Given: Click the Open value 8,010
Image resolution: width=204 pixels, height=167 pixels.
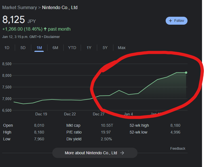Looking at the screenshot, I should point(39,125).
